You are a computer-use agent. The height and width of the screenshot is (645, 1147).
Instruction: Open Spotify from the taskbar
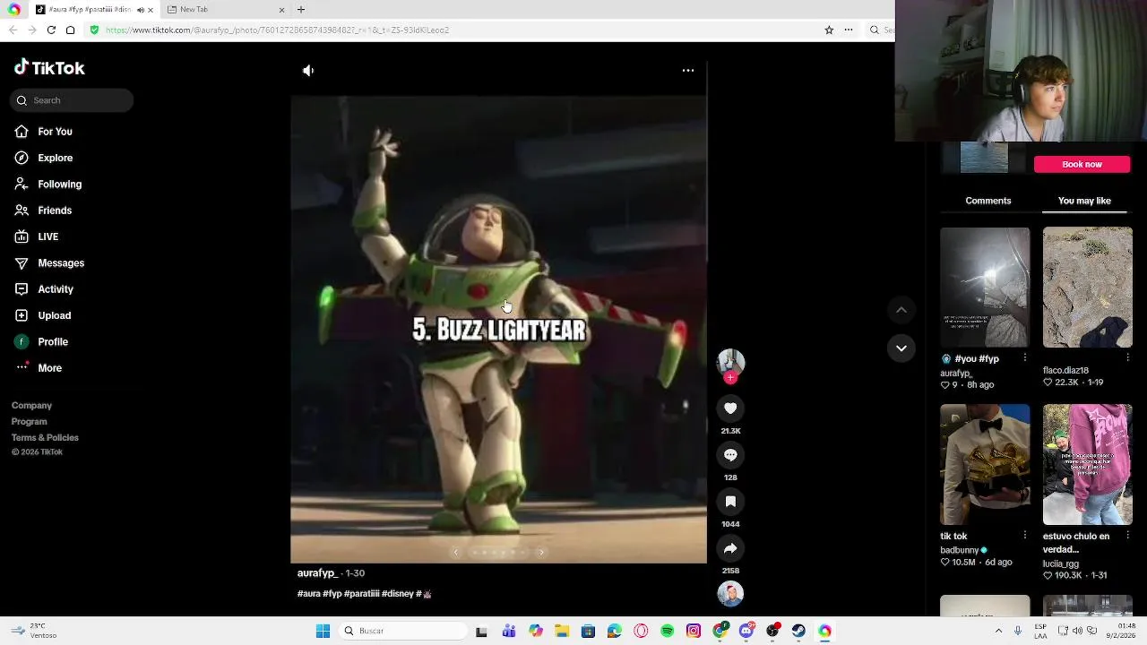pos(668,631)
